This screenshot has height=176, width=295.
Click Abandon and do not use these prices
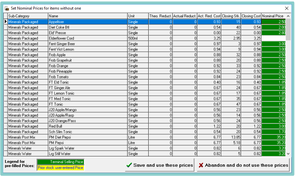pos(243,165)
